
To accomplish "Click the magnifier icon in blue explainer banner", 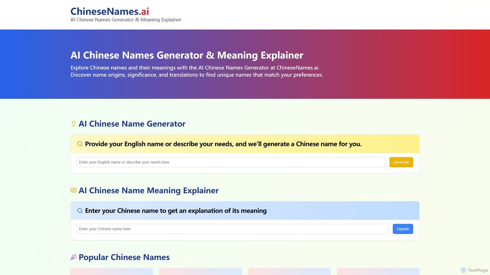I will [x=80, y=210].
